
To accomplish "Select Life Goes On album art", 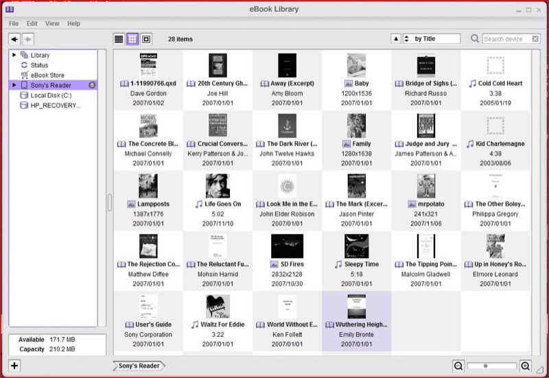I will pyautogui.click(x=218, y=186).
